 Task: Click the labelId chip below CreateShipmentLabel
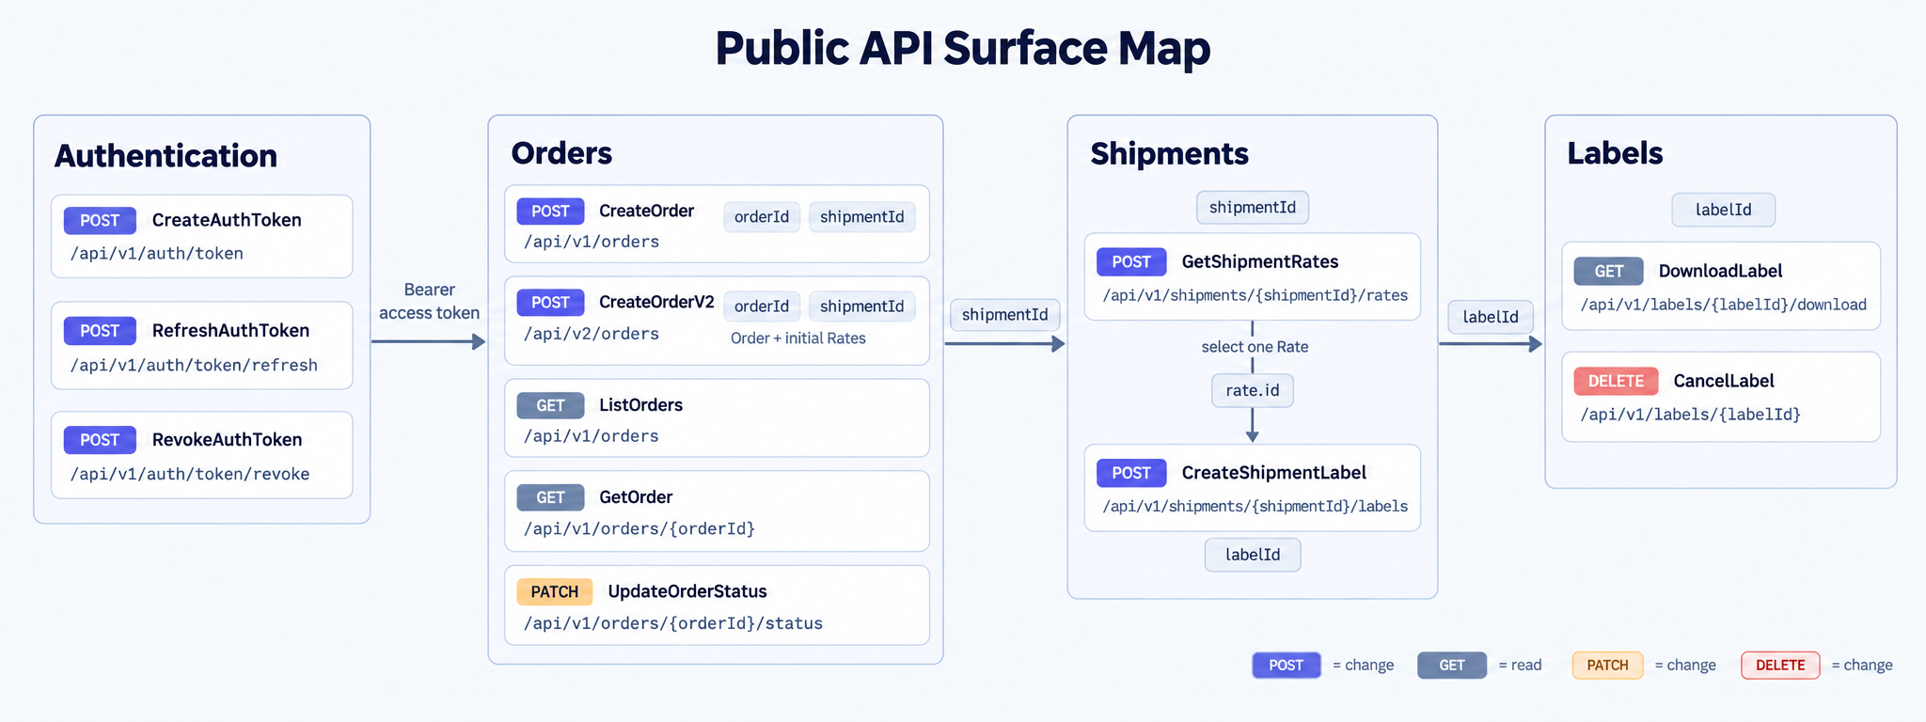1253,555
